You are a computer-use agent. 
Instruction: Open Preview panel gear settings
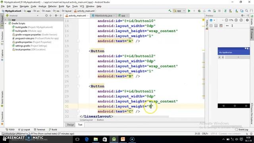coord(242,15)
